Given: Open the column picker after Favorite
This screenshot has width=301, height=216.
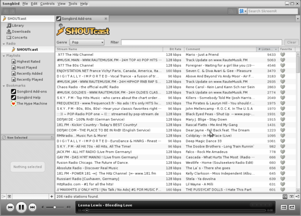Looking at the screenshot, I should click(297, 49).
